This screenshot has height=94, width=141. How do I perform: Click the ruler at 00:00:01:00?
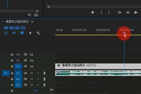(x=79, y=30)
